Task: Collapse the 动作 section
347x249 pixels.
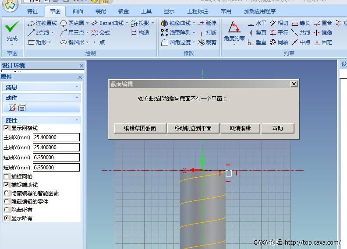Action: [x=77, y=97]
